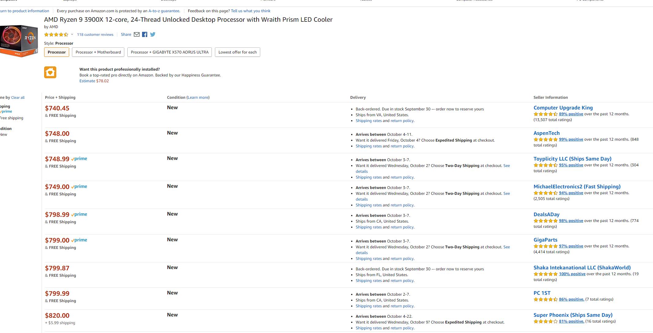
Task: Choose Processor + GIGABYTE X570 AORUS ULTRA style
Action: pos(170,52)
